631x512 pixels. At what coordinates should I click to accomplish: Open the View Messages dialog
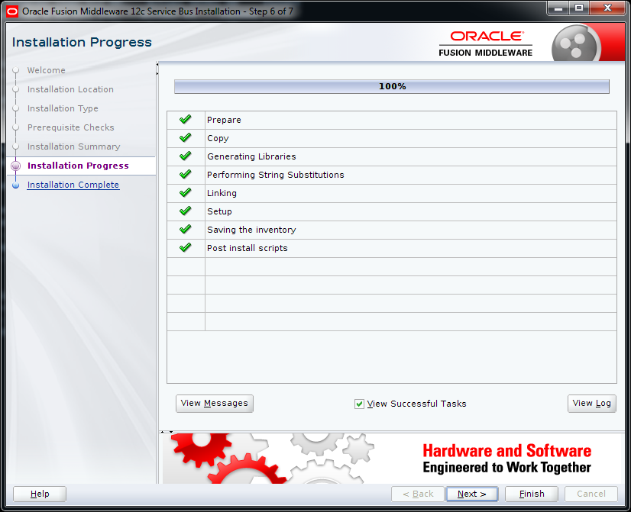pos(215,403)
